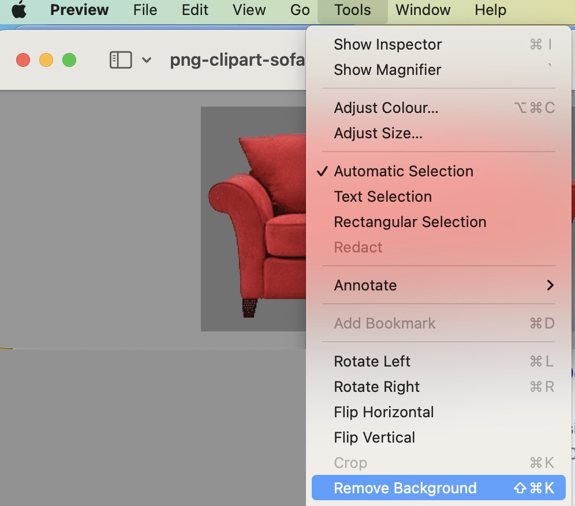575x506 pixels.
Task: Close the Tools menu in menu bar
Action: pos(352,10)
